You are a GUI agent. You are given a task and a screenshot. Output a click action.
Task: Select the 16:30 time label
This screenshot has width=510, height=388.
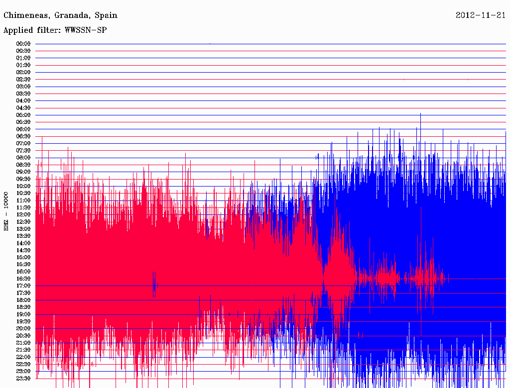(x=23, y=279)
